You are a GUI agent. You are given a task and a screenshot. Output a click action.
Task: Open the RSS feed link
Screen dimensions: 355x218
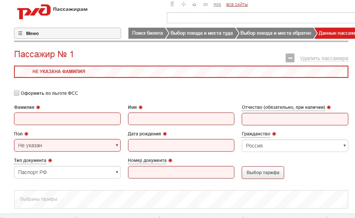coord(217,5)
